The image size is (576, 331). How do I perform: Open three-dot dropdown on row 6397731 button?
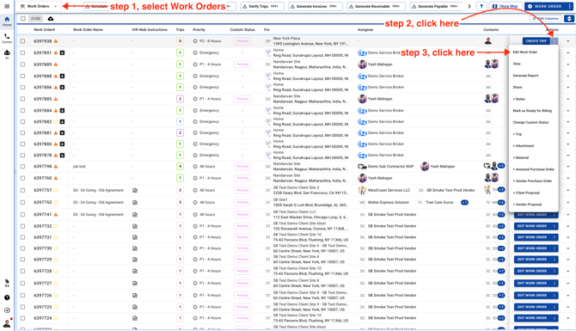click(555, 237)
